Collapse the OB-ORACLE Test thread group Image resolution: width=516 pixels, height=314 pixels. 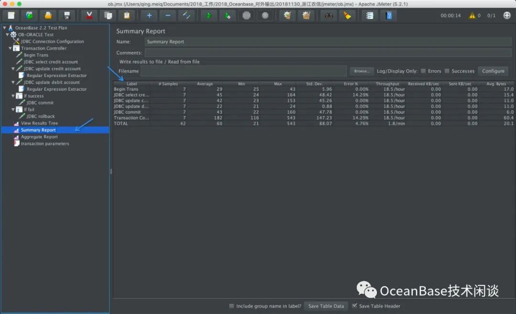[x=7, y=35]
